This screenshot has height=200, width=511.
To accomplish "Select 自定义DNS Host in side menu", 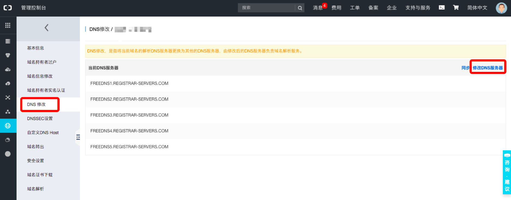I will pyautogui.click(x=43, y=133).
